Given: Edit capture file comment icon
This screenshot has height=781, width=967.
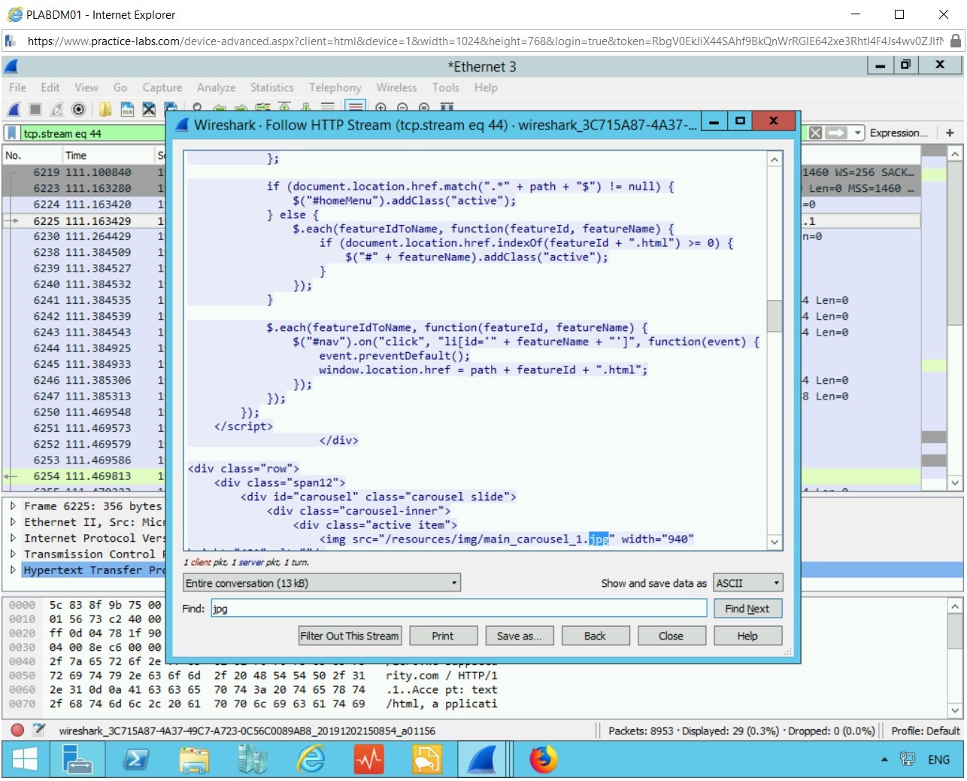Looking at the screenshot, I should [39, 730].
